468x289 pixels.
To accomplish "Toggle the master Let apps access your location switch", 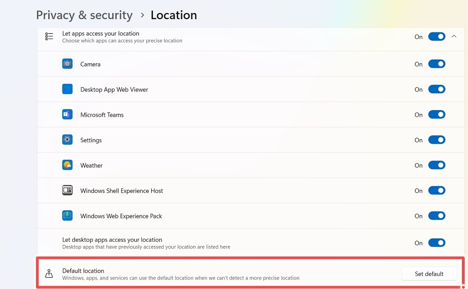I will (x=437, y=36).
